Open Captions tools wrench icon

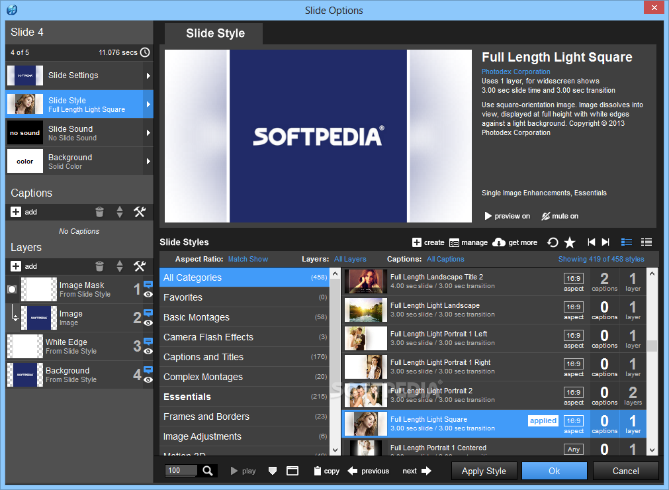tap(140, 212)
